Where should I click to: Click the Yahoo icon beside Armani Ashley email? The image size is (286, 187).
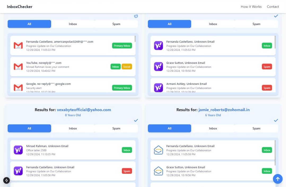click(x=159, y=88)
